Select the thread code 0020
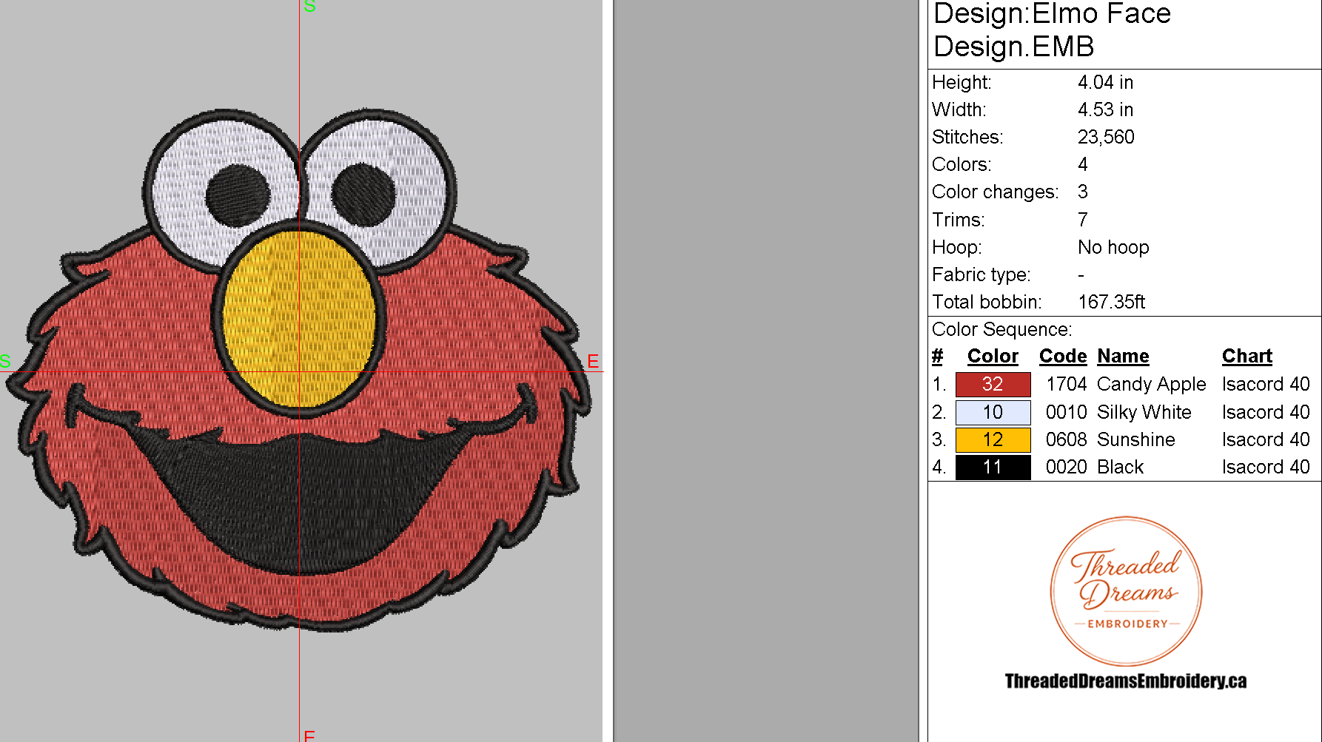 coord(1066,467)
